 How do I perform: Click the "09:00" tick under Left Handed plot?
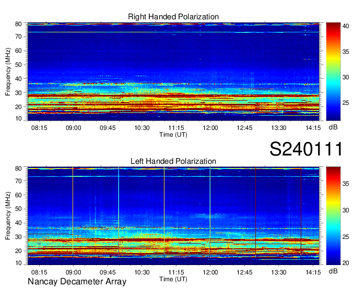pos(74,272)
